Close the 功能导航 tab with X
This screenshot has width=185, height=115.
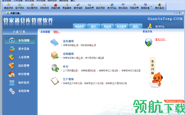click(x=183, y=13)
